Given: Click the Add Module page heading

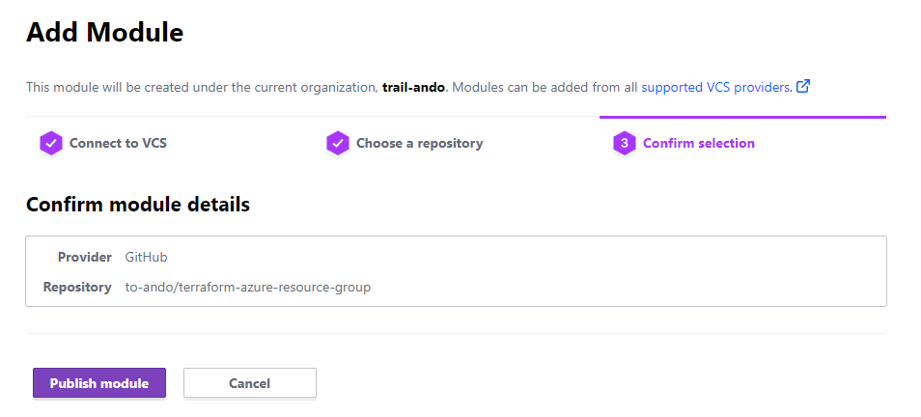Looking at the screenshot, I should pos(104,33).
